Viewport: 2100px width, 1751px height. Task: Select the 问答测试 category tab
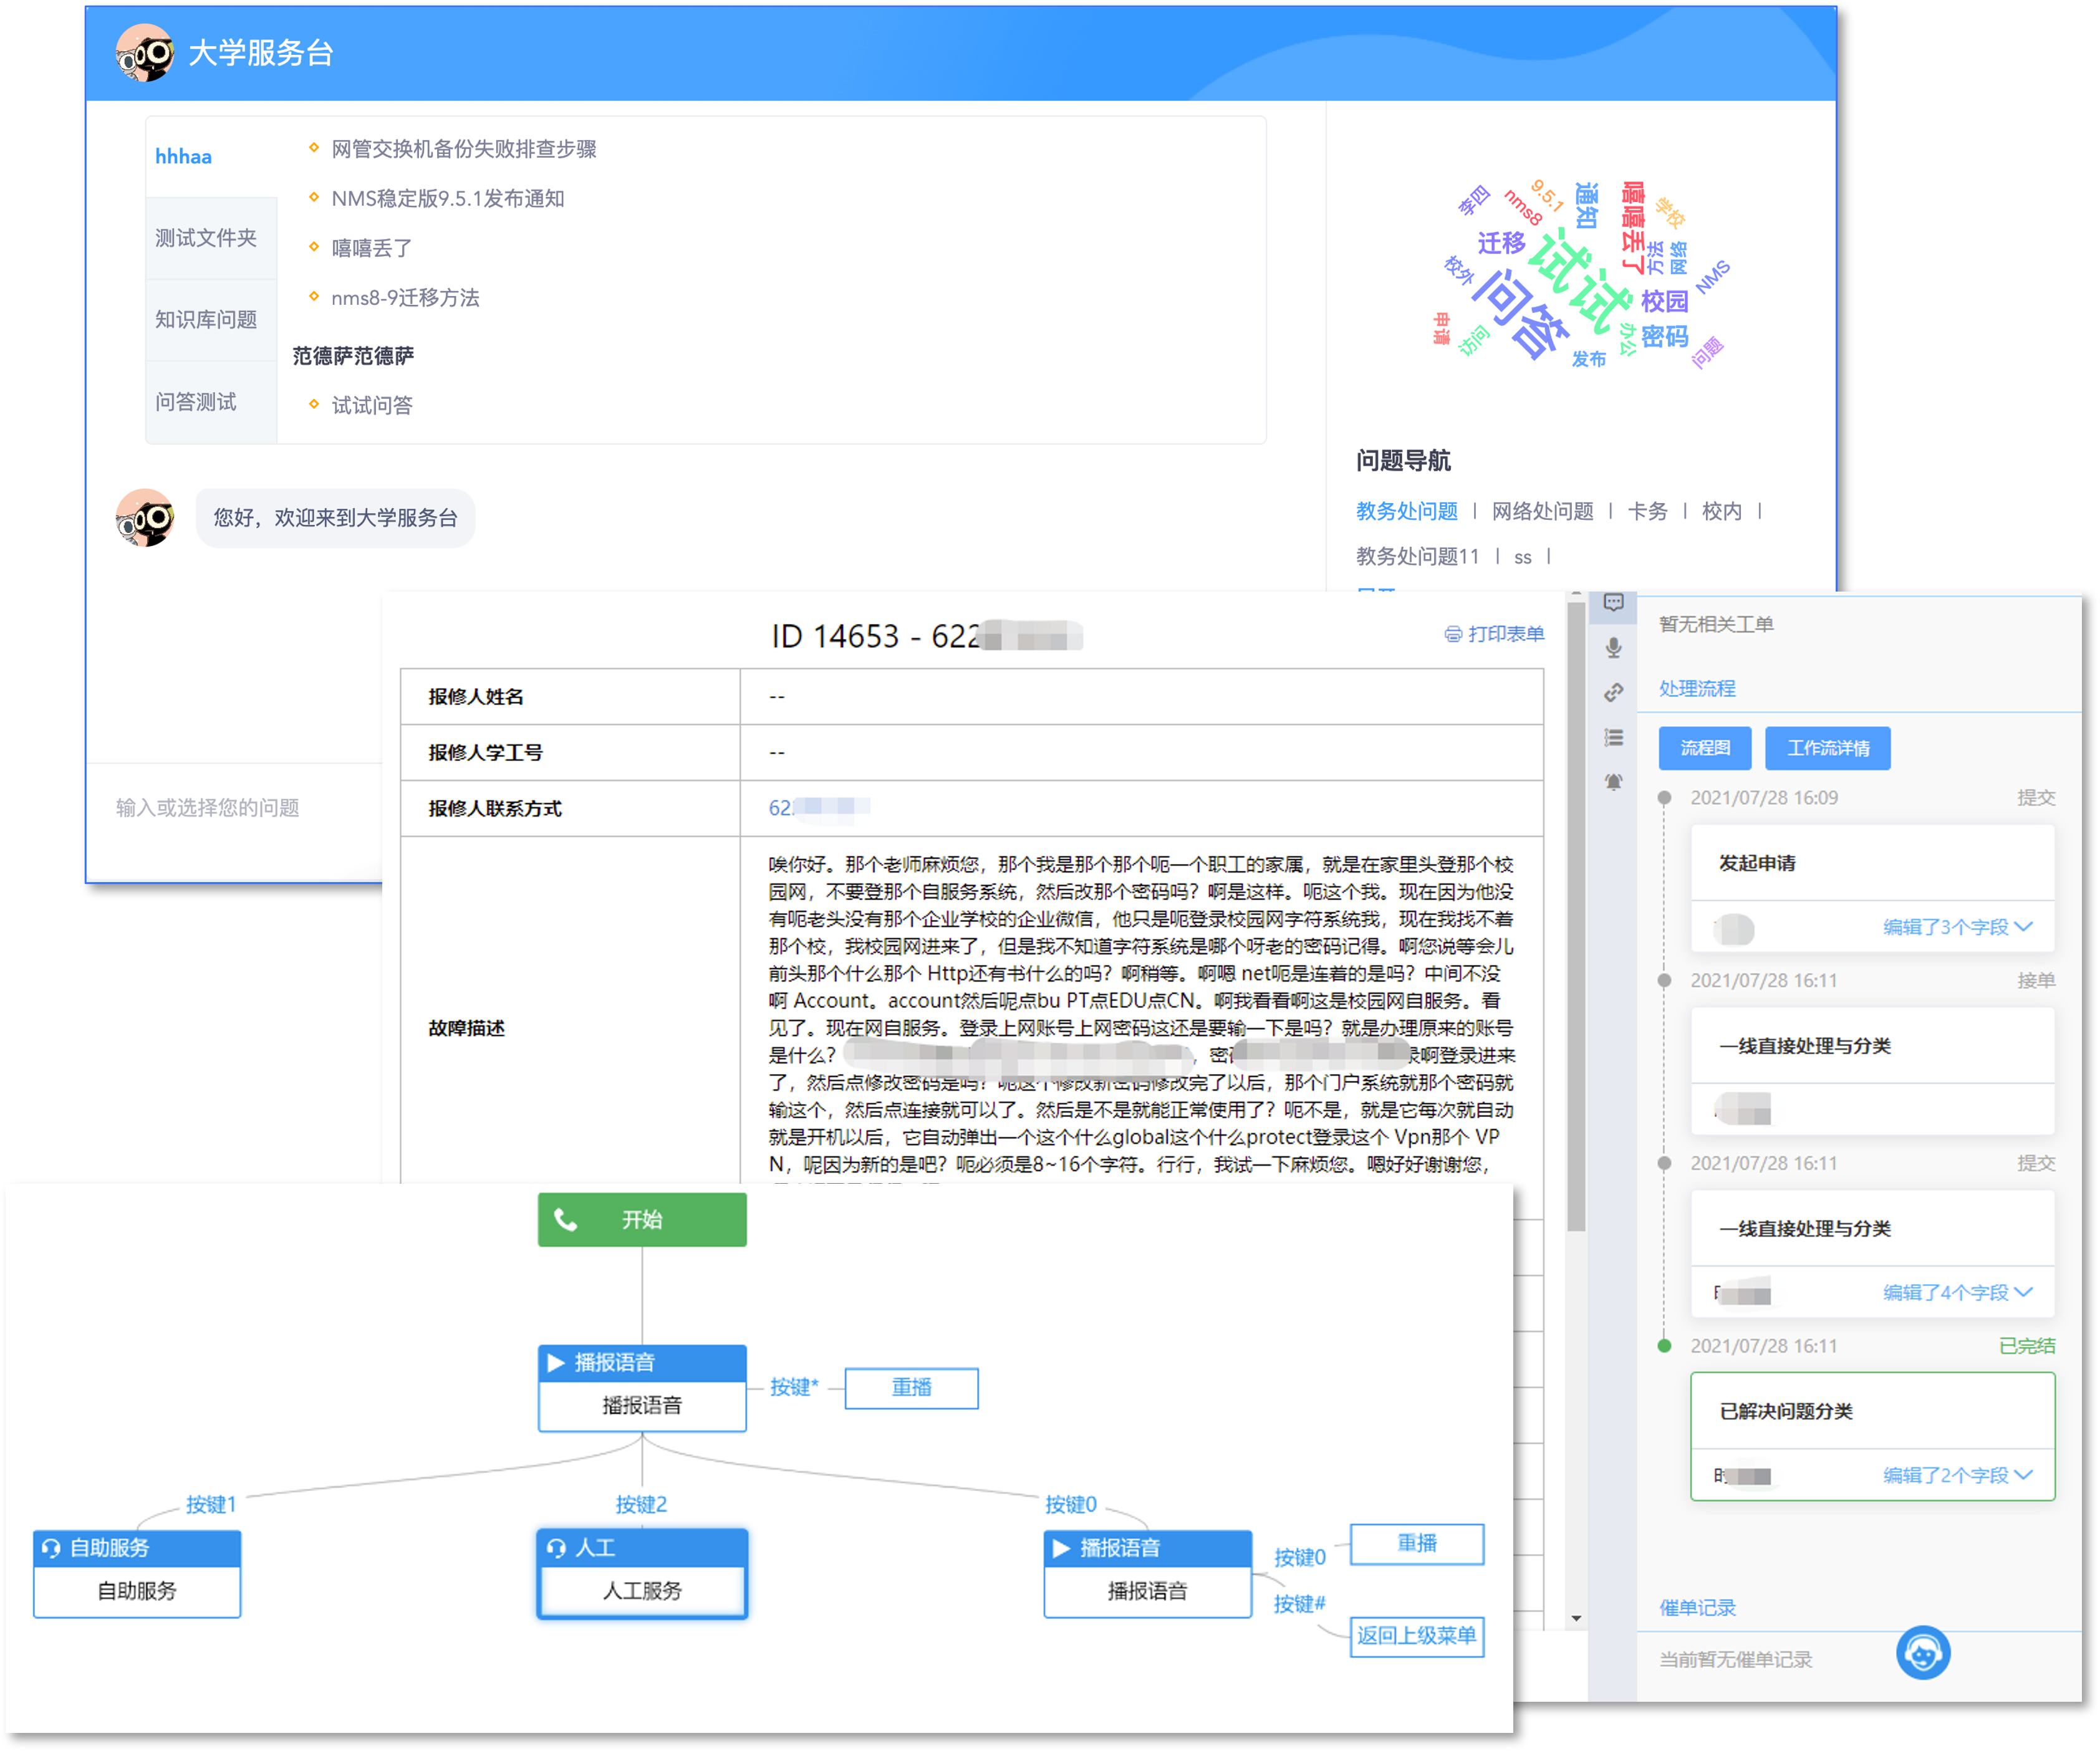pyautogui.click(x=196, y=402)
